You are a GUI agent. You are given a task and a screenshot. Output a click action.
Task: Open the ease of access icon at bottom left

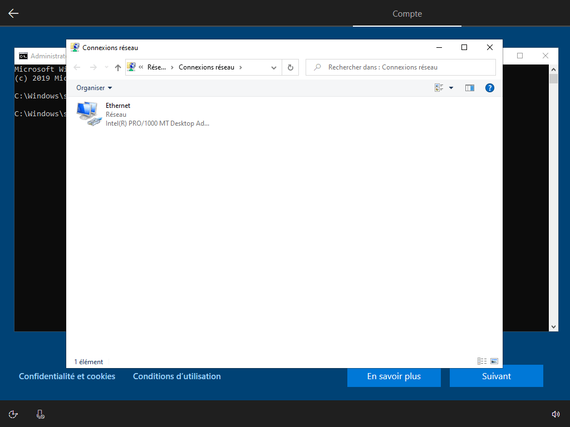tap(13, 414)
